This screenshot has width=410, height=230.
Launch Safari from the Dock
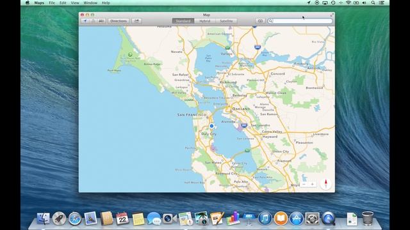coord(75,218)
